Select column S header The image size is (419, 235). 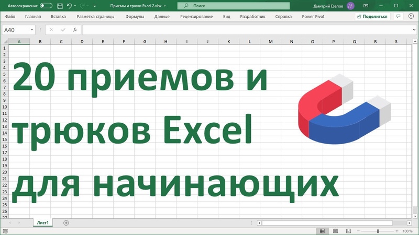coord(396,42)
